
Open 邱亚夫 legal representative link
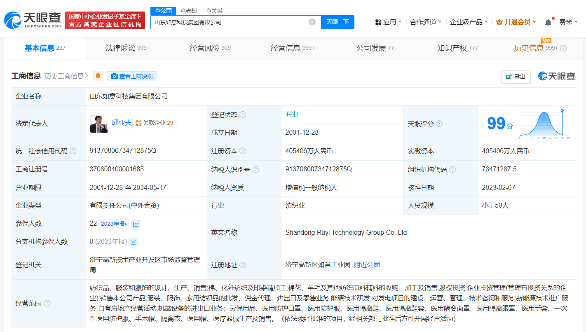122,122
